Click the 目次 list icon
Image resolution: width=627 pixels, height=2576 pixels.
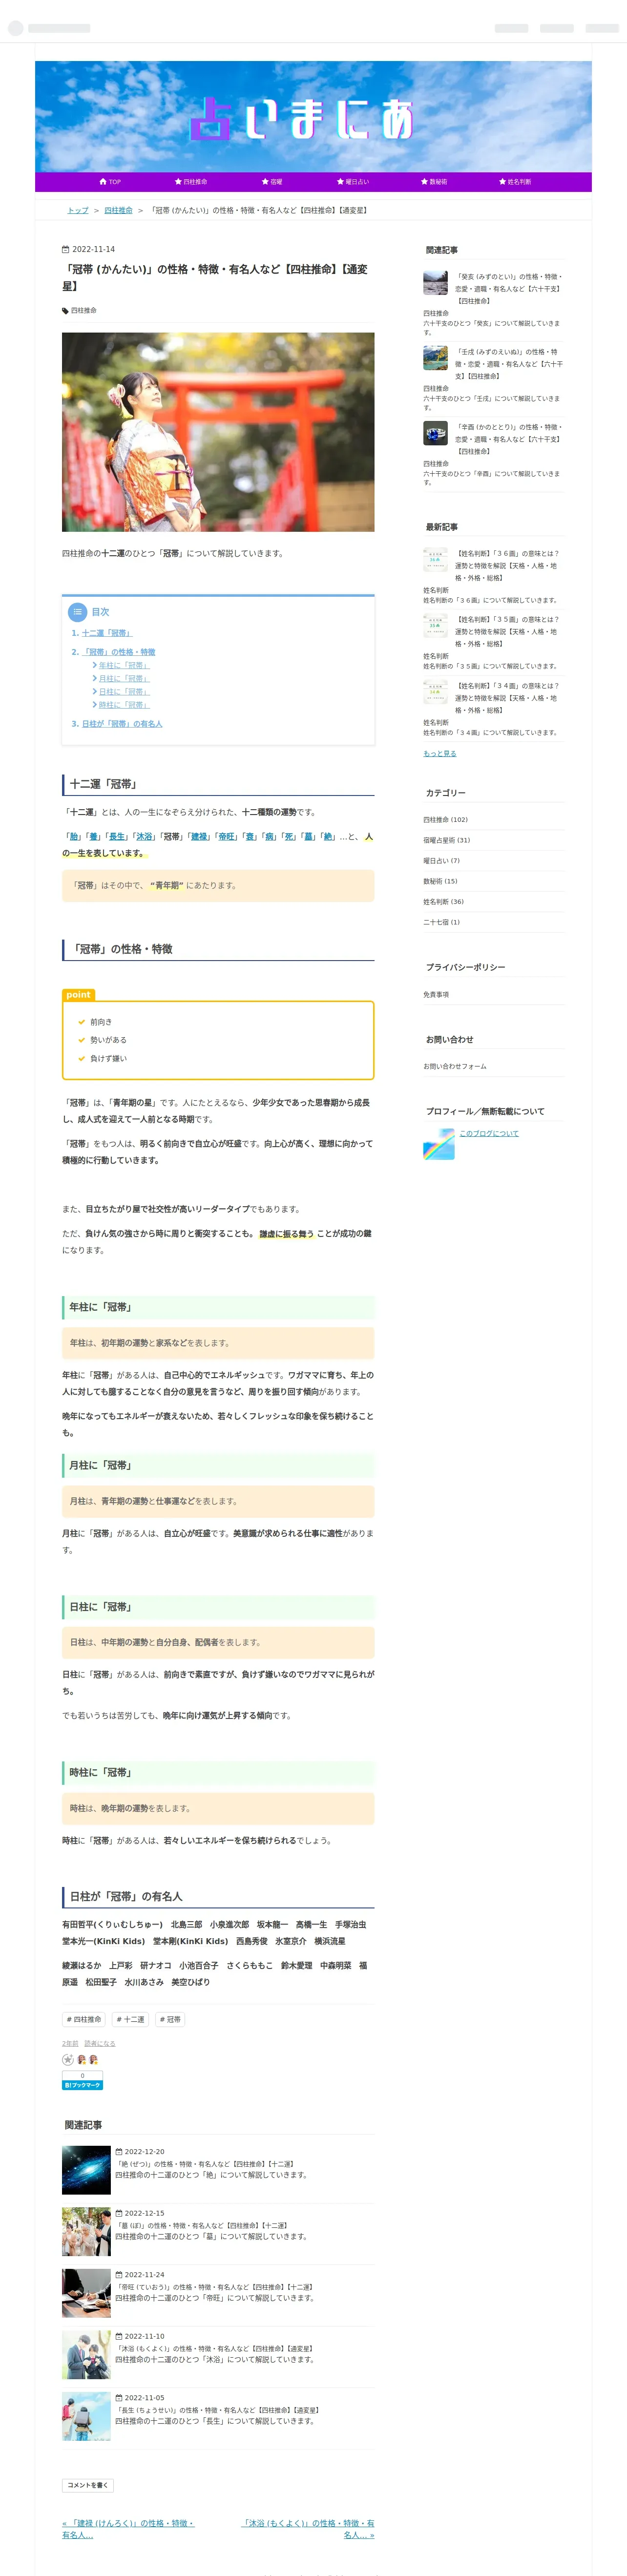click(77, 612)
